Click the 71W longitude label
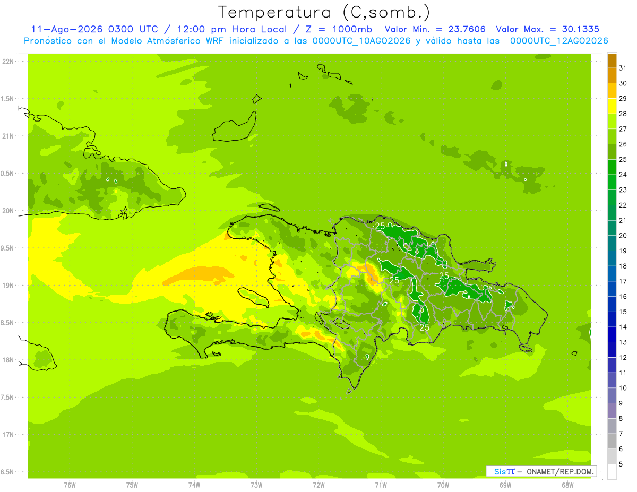 381,485
